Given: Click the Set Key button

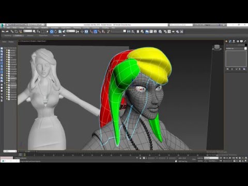Looking at the screenshot, I should [200, 161].
